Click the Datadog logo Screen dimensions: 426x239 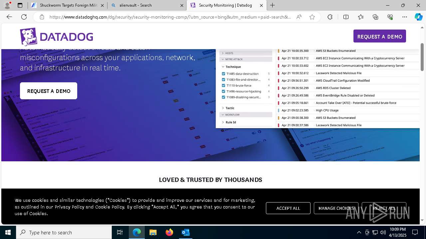point(56,37)
